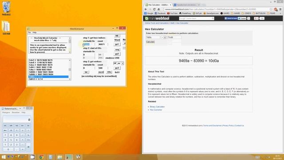This screenshot has height=160, width=284.
Task: Click the calculator CE key
Action: pyautogui.click(x=11, y=130)
